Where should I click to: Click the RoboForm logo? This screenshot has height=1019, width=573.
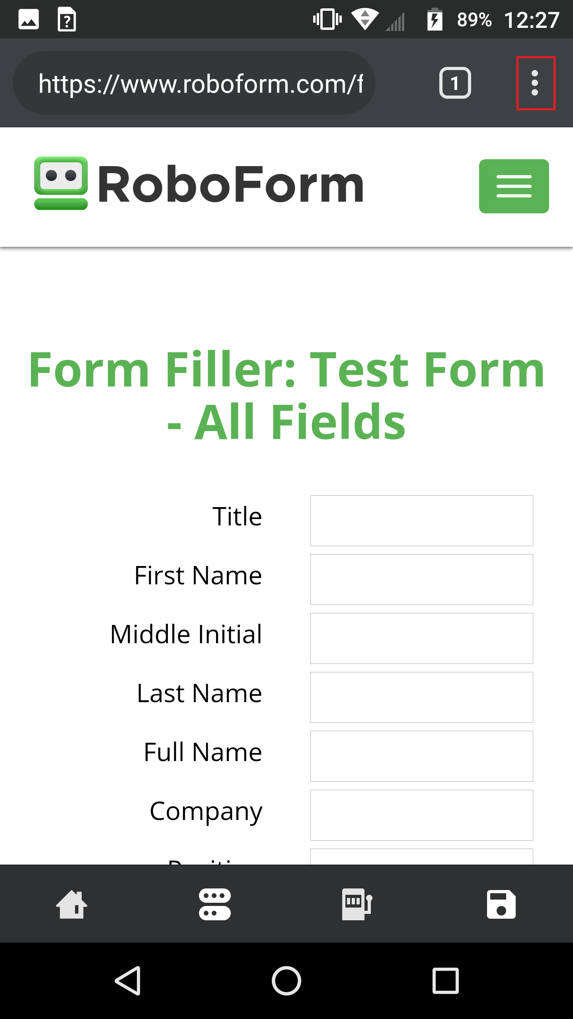coord(199,184)
